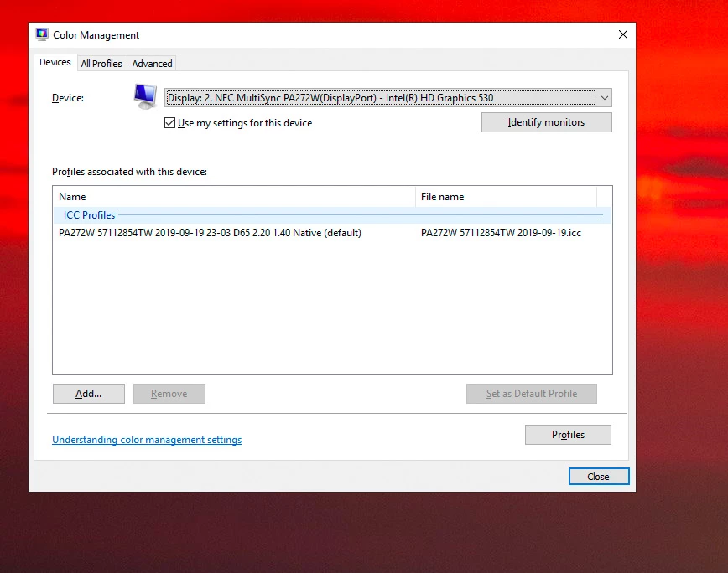The height and width of the screenshot is (573, 728).
Task: Click Set as Default Profile button
Action: point(532,394)
